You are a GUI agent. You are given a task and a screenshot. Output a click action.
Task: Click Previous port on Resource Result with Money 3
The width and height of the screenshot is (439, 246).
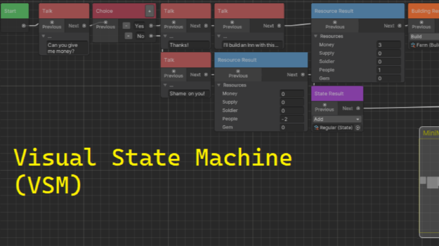pyautogui.click(x=335, y=22)
